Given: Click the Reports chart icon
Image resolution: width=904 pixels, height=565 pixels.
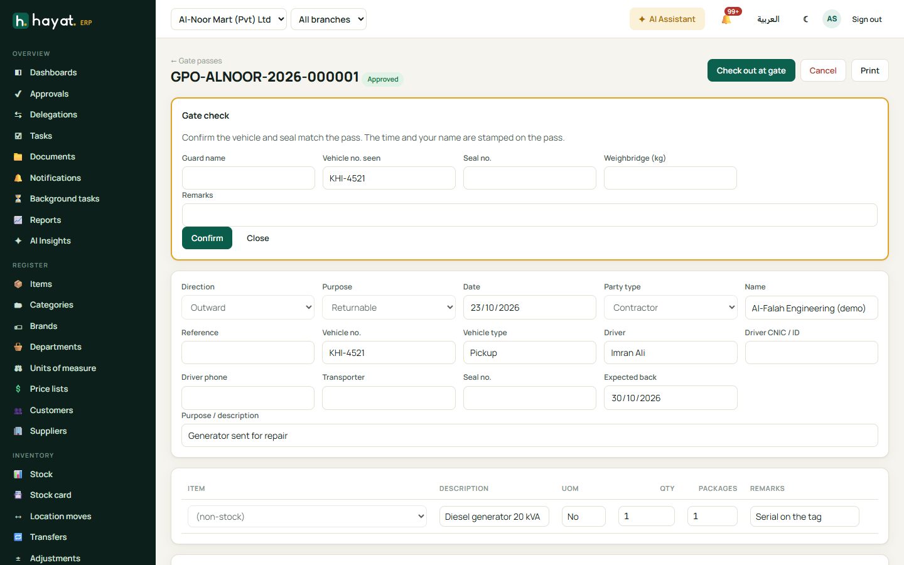Looking at the screenshot, I should (x=18, y=220).
